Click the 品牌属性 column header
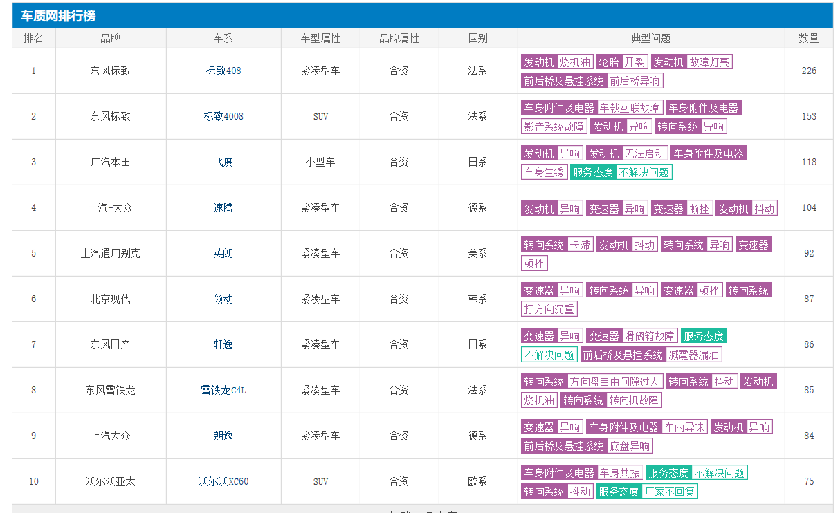The height and width of the screenshot is (513, 840). coord(399,38)
